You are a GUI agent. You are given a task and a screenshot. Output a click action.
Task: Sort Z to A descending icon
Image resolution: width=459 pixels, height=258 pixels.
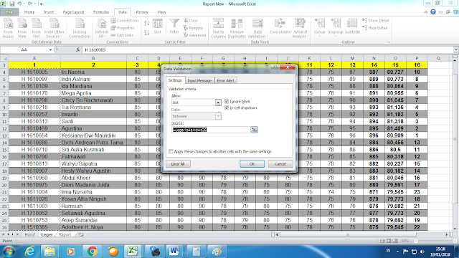pos(146,32)
